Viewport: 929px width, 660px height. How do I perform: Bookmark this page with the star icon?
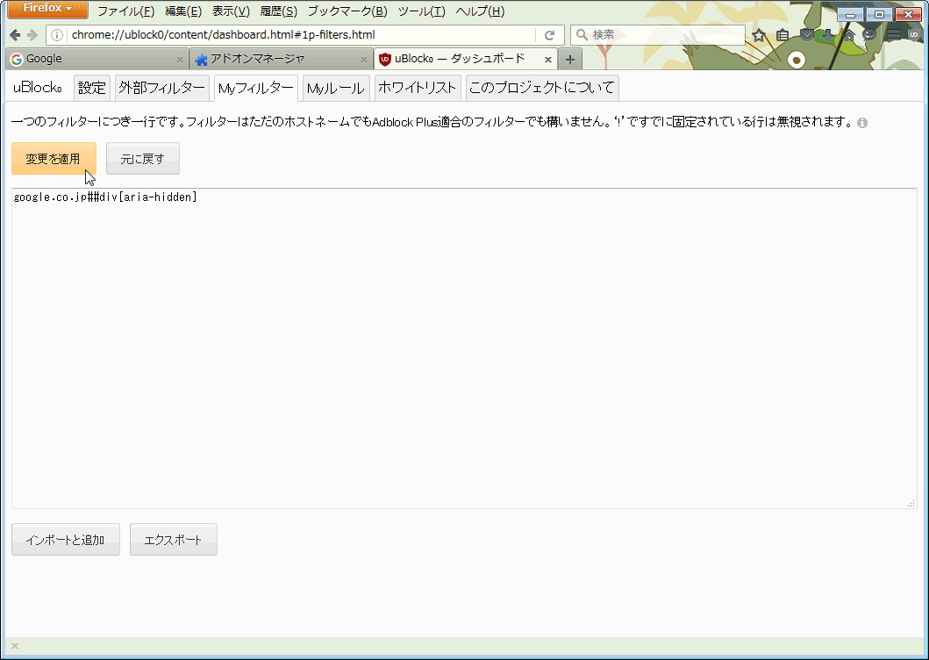tap(758, 35)
